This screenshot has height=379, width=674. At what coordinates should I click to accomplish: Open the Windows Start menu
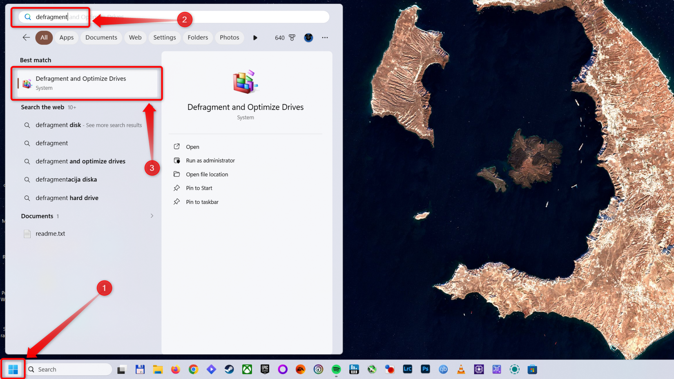(13, 369)
